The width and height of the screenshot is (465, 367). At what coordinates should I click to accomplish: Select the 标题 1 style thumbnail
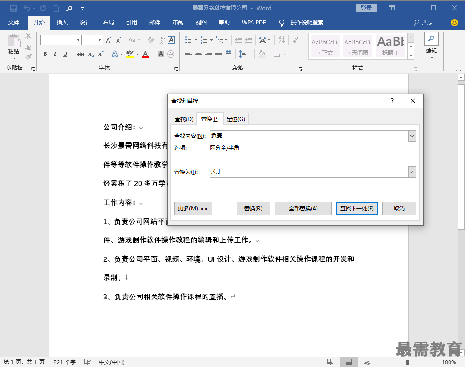point(391,46)
